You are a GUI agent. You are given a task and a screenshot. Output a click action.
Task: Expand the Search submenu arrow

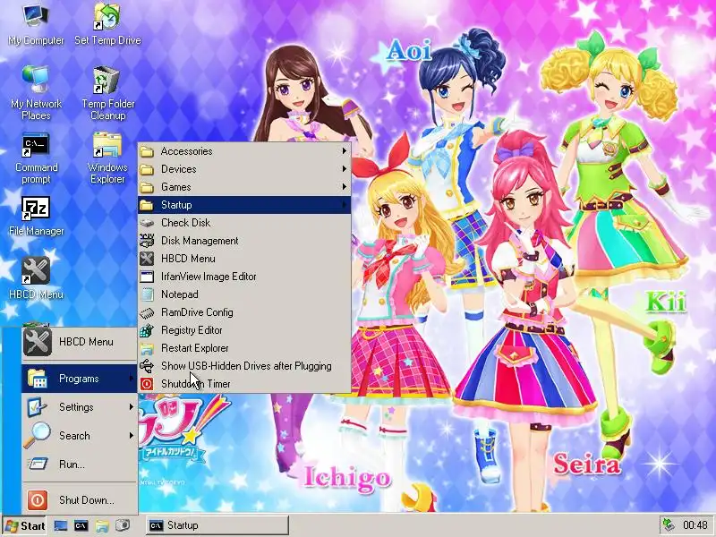point(132,435)
